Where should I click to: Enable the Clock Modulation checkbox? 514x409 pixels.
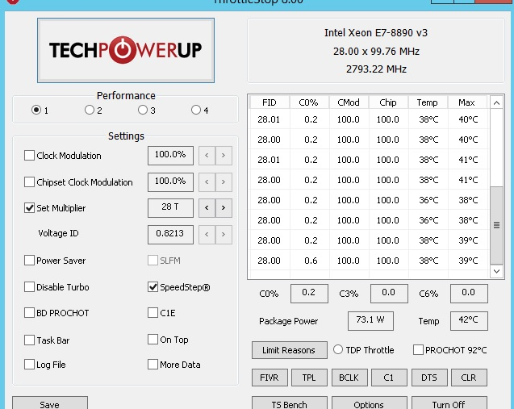click(x=29, y=156)
